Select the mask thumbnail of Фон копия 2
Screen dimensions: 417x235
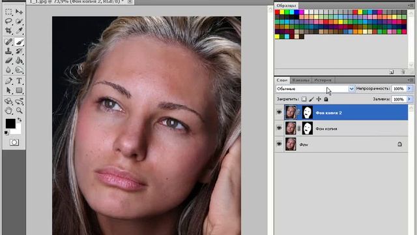[308, 112]
